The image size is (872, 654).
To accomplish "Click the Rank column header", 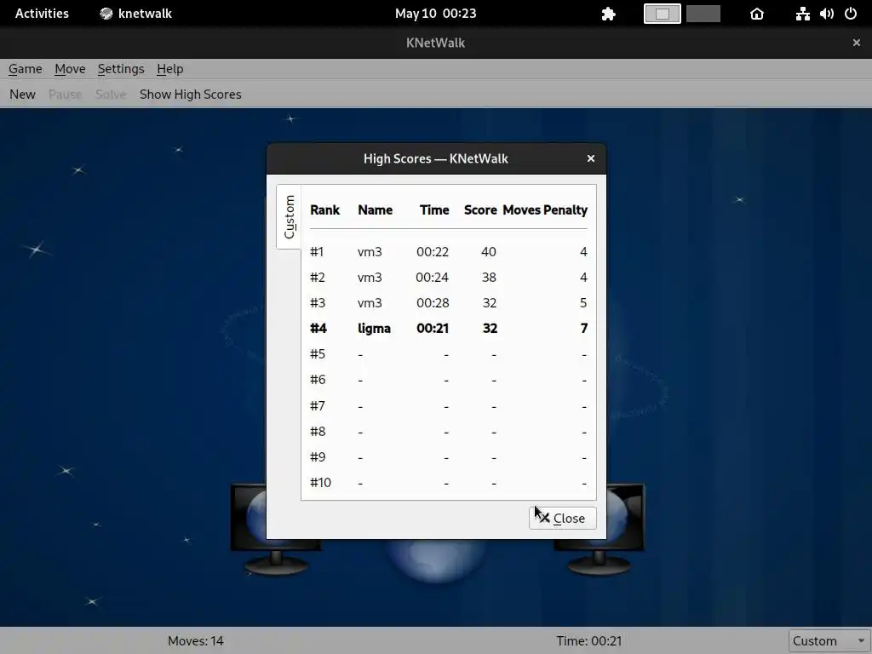I will tap(324, 209).
